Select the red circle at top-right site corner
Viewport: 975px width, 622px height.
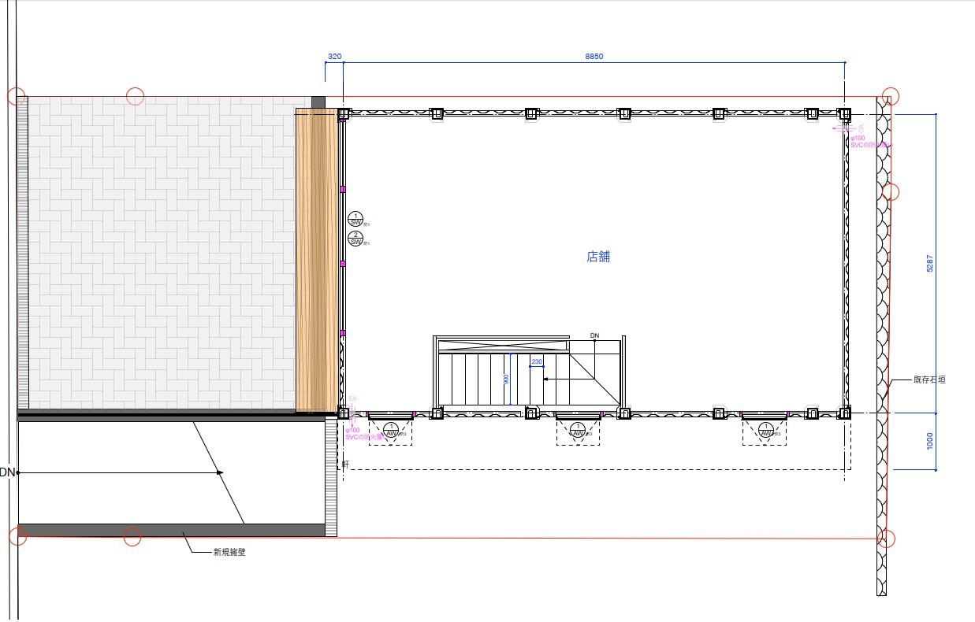pyautogui.click(x=890, y=96)
